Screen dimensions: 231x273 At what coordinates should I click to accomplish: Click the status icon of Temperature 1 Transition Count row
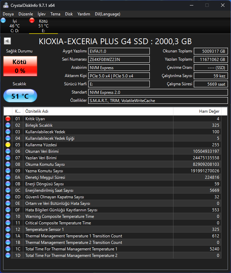pos(8,236)
